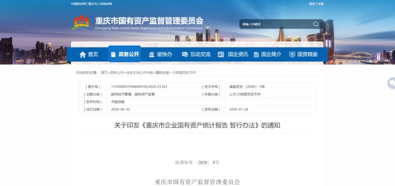Click the chat bubble icon beside 互动交流

(185, 54)
